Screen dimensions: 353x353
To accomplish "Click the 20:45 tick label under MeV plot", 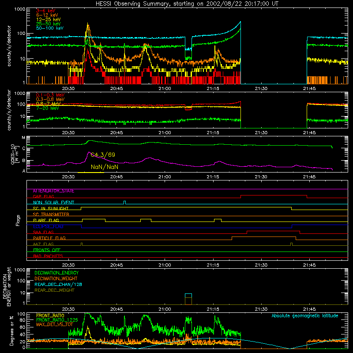I will [x=116, y=133].
